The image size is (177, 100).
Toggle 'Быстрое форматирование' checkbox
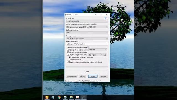point(68,52)
